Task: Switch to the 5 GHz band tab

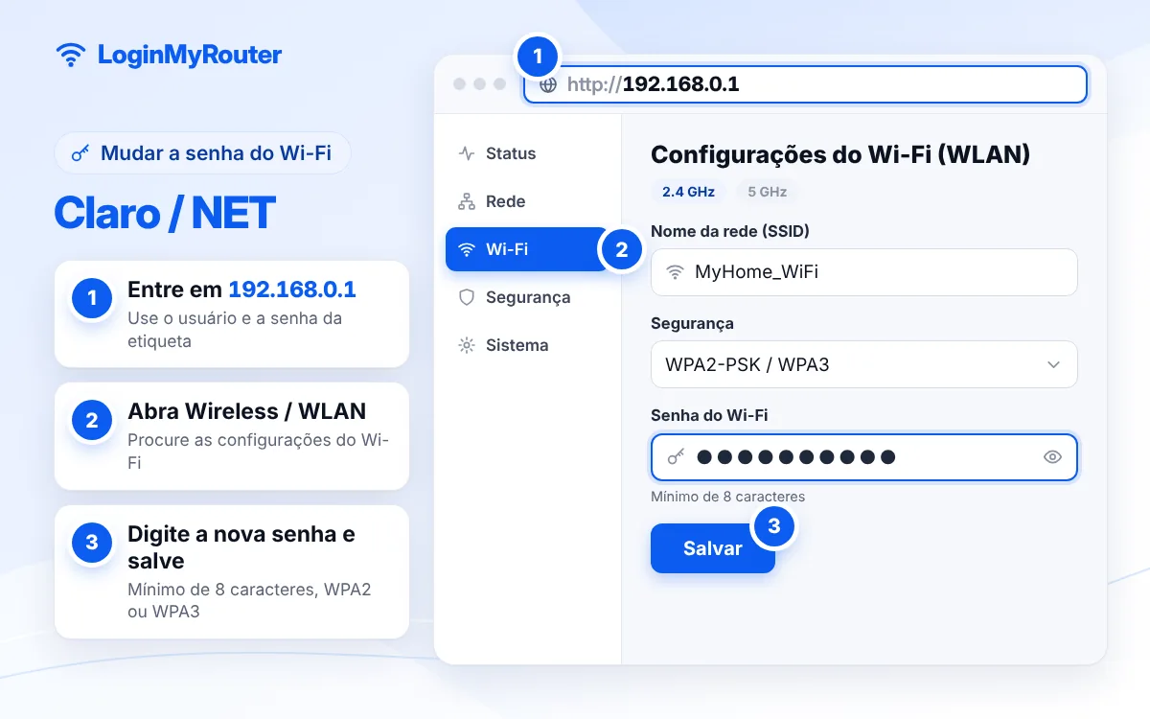Action: pos(767,192)
